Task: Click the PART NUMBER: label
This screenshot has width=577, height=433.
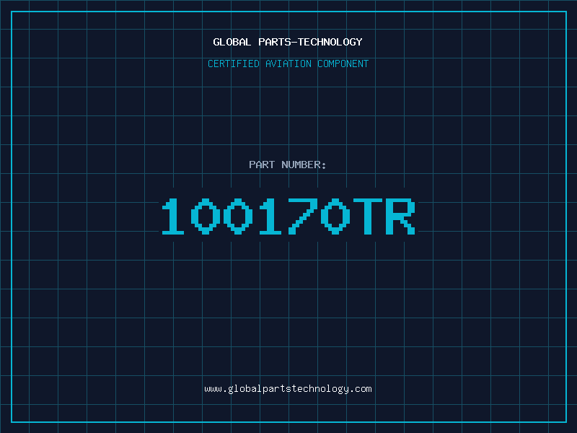Action: tap(287, 165)
